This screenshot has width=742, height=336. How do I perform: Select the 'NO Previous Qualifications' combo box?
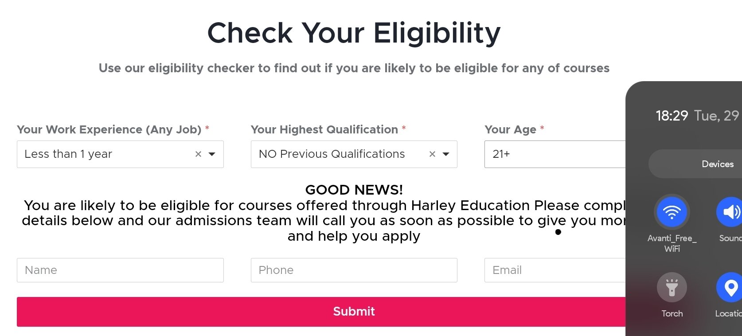[x=354, y=154]
